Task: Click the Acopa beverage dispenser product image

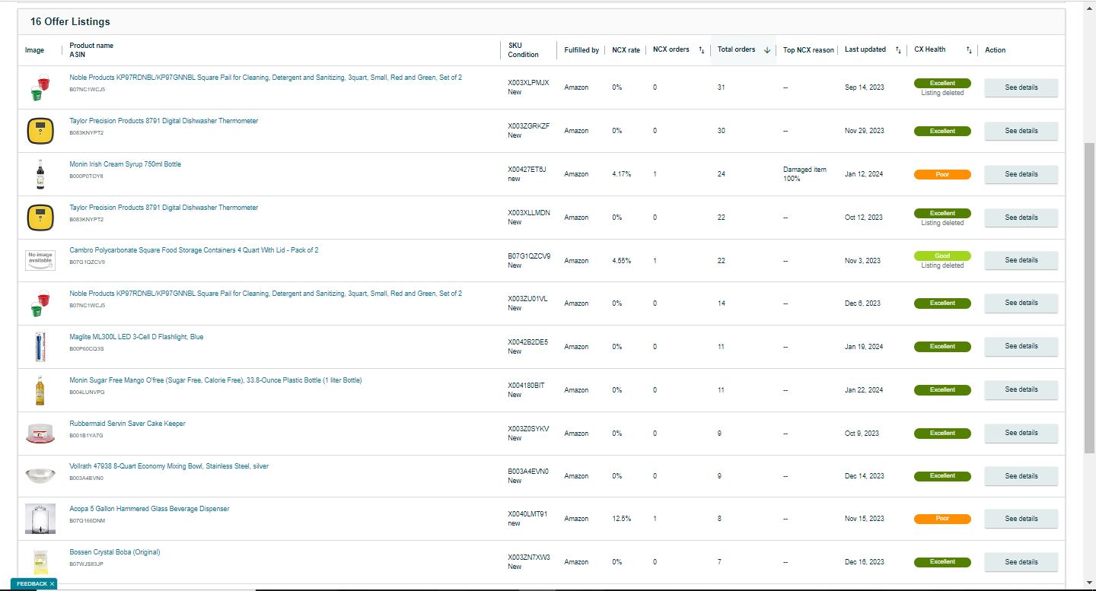Action: coord(40,519)
